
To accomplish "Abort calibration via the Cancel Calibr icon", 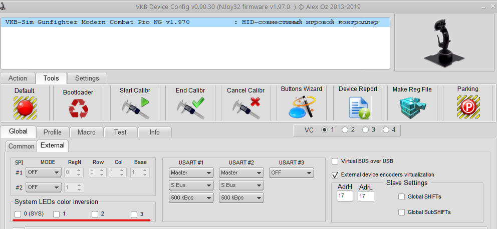I will (x=247, y=107).
